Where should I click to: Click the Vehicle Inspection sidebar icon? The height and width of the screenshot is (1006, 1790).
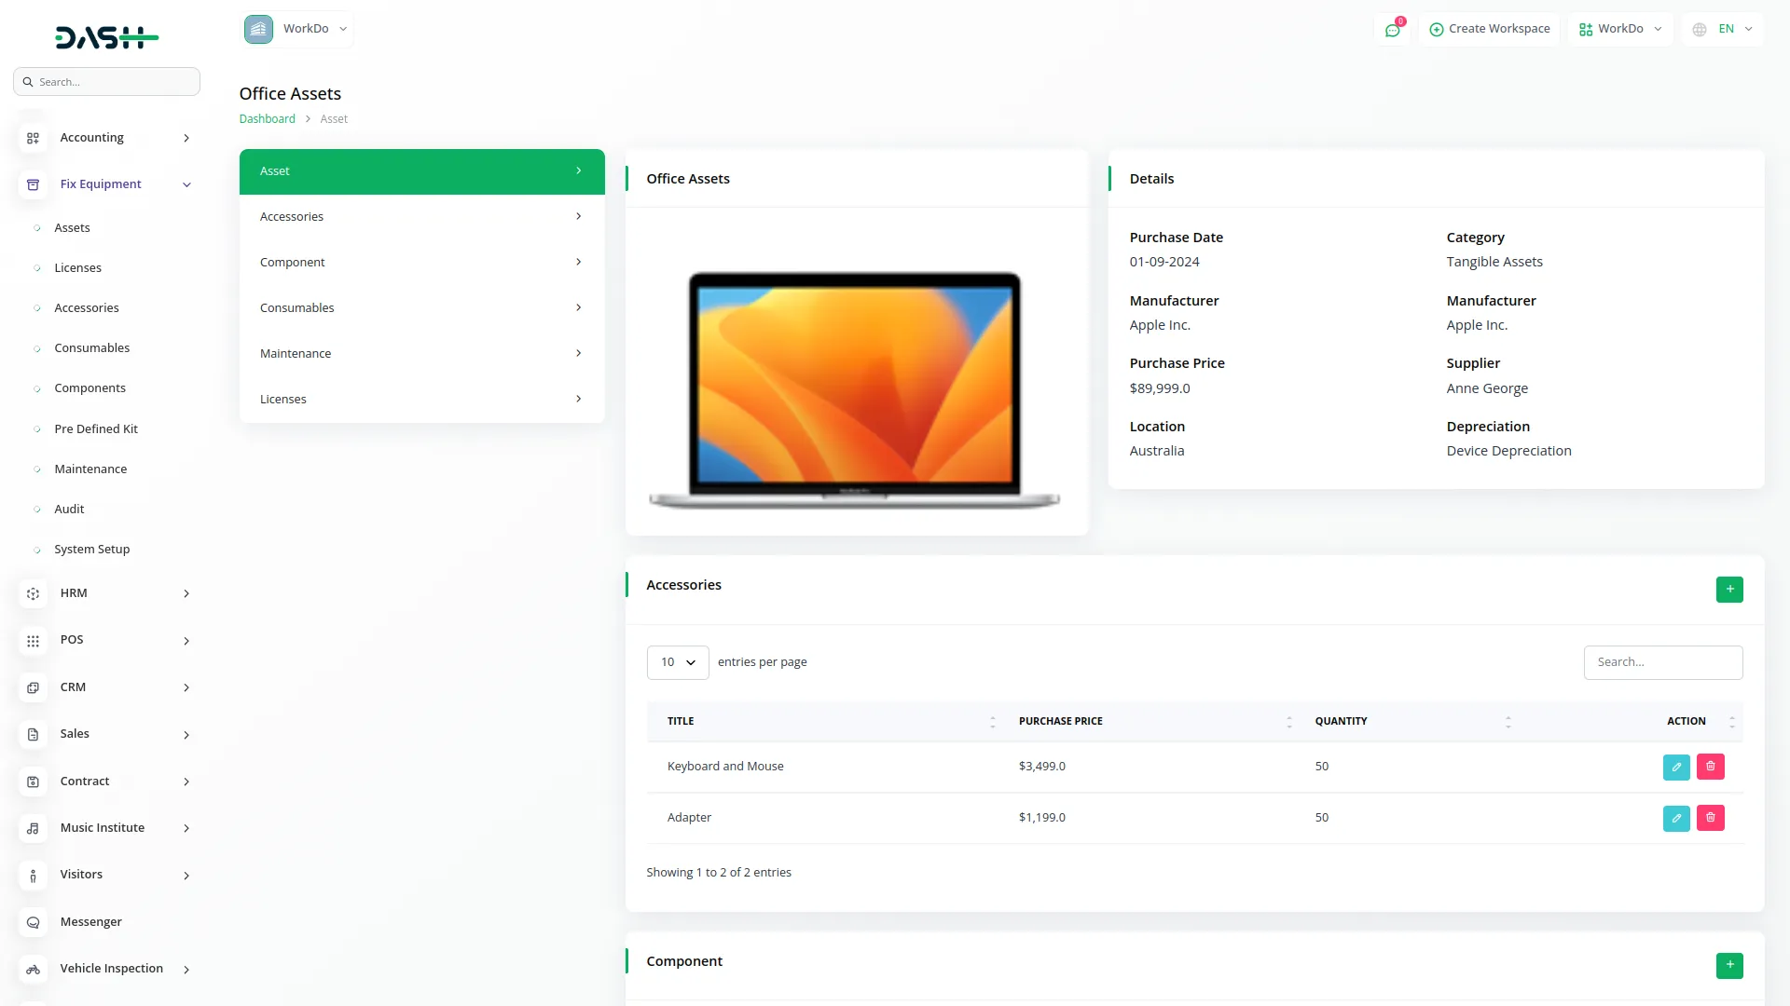coord(33,969)
